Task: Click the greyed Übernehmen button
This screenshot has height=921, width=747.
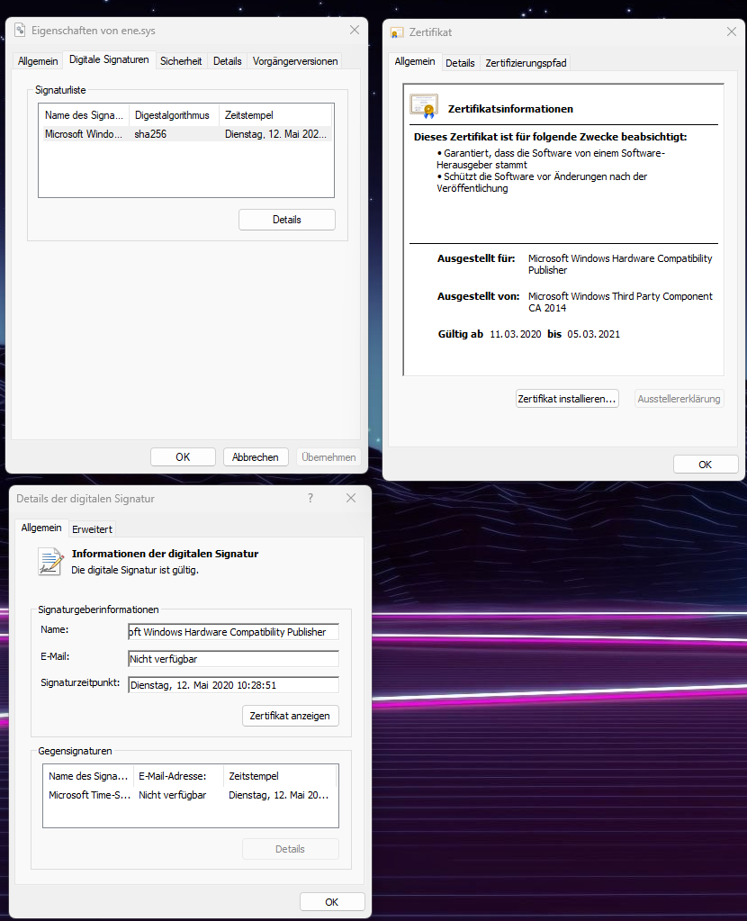Action: 328,457
